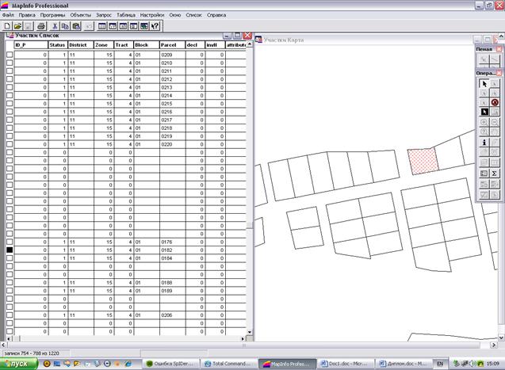Viewport: 505px width, 370px height.
Task: Open the Таблица menu
Action: click(125, 15)
